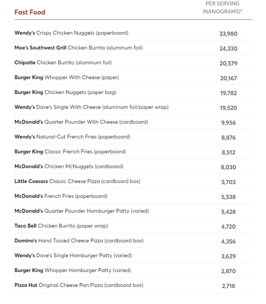Screen dimensions: 266x304
Task: Select Burger King Whopper Hamburger Patty row
Action: (73, 271)
